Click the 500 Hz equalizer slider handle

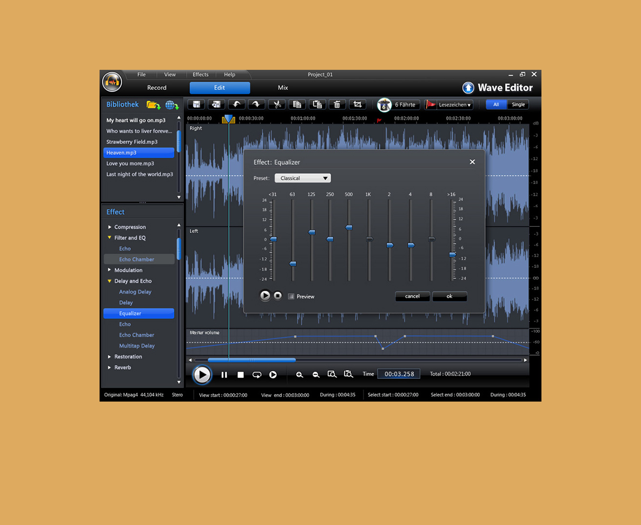[349, 227]
